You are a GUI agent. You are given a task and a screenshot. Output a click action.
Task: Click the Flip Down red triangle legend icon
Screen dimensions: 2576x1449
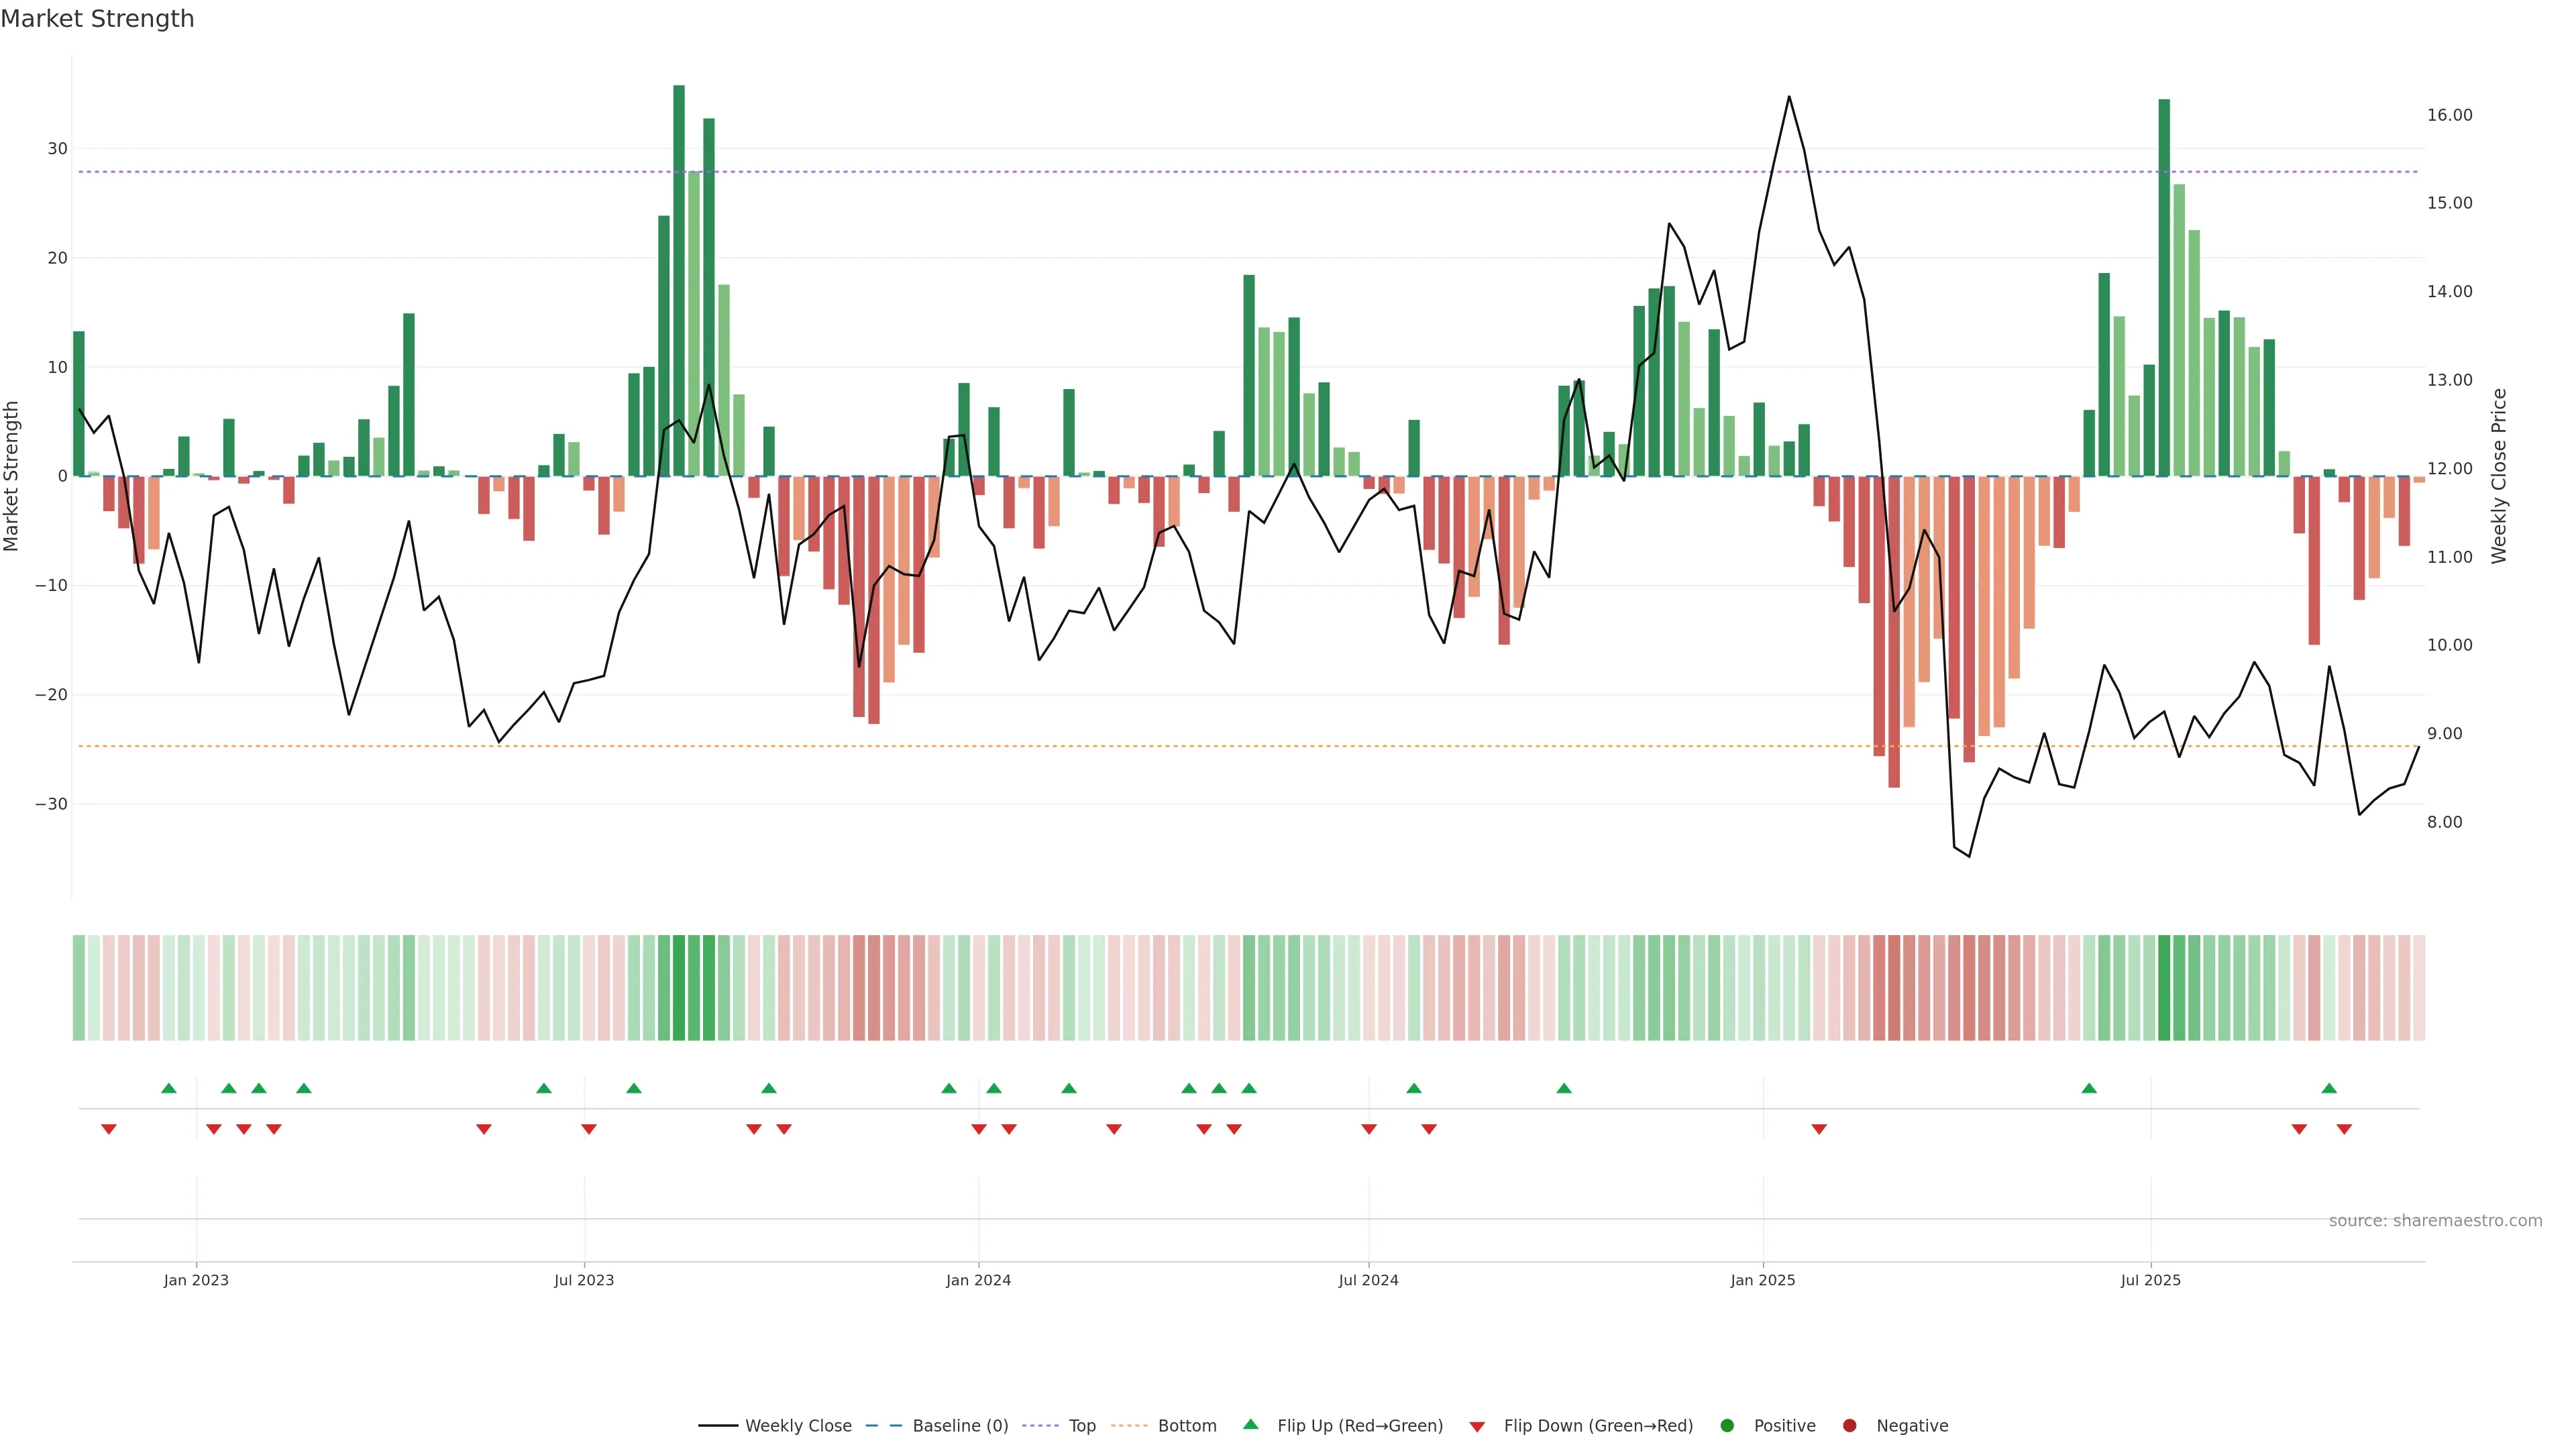(x=1477, y=1426)
